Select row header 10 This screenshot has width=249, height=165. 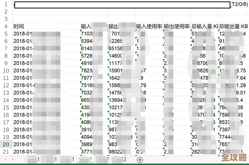(6, 71)
